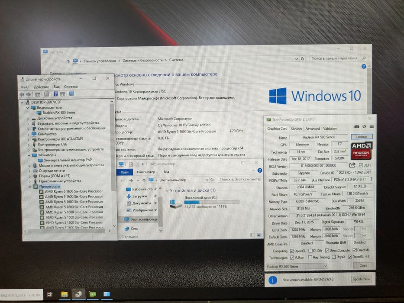The image size is (404, 303).
Task: Click the Forward arrow in Device Manager toolbar
Action: 29,94
